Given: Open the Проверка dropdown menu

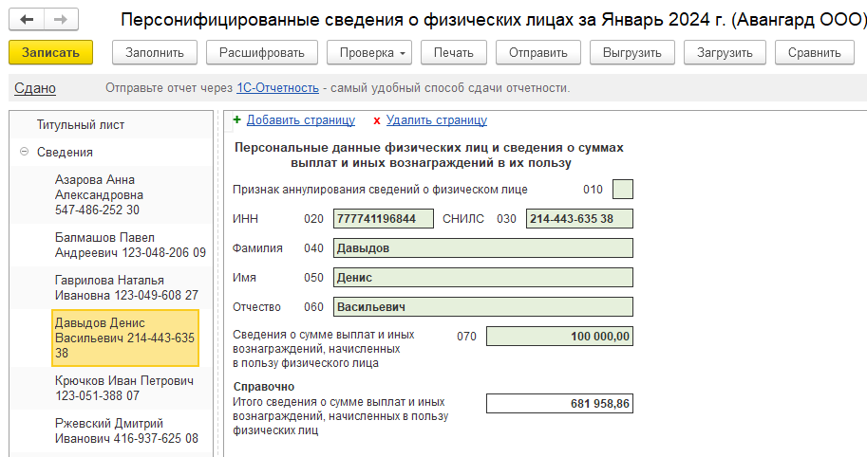Looking at the screenshot, I should click(x=368, y=53).
